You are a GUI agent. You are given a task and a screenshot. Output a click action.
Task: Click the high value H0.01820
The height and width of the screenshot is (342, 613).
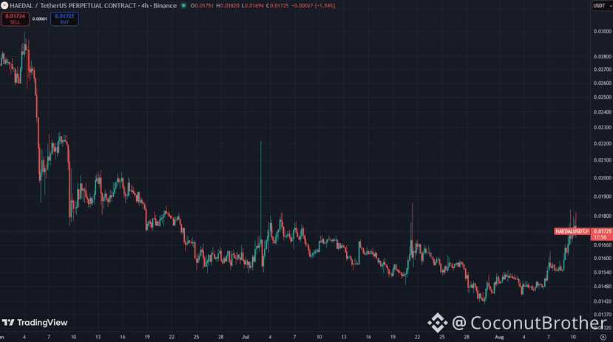tap(228, 5)
